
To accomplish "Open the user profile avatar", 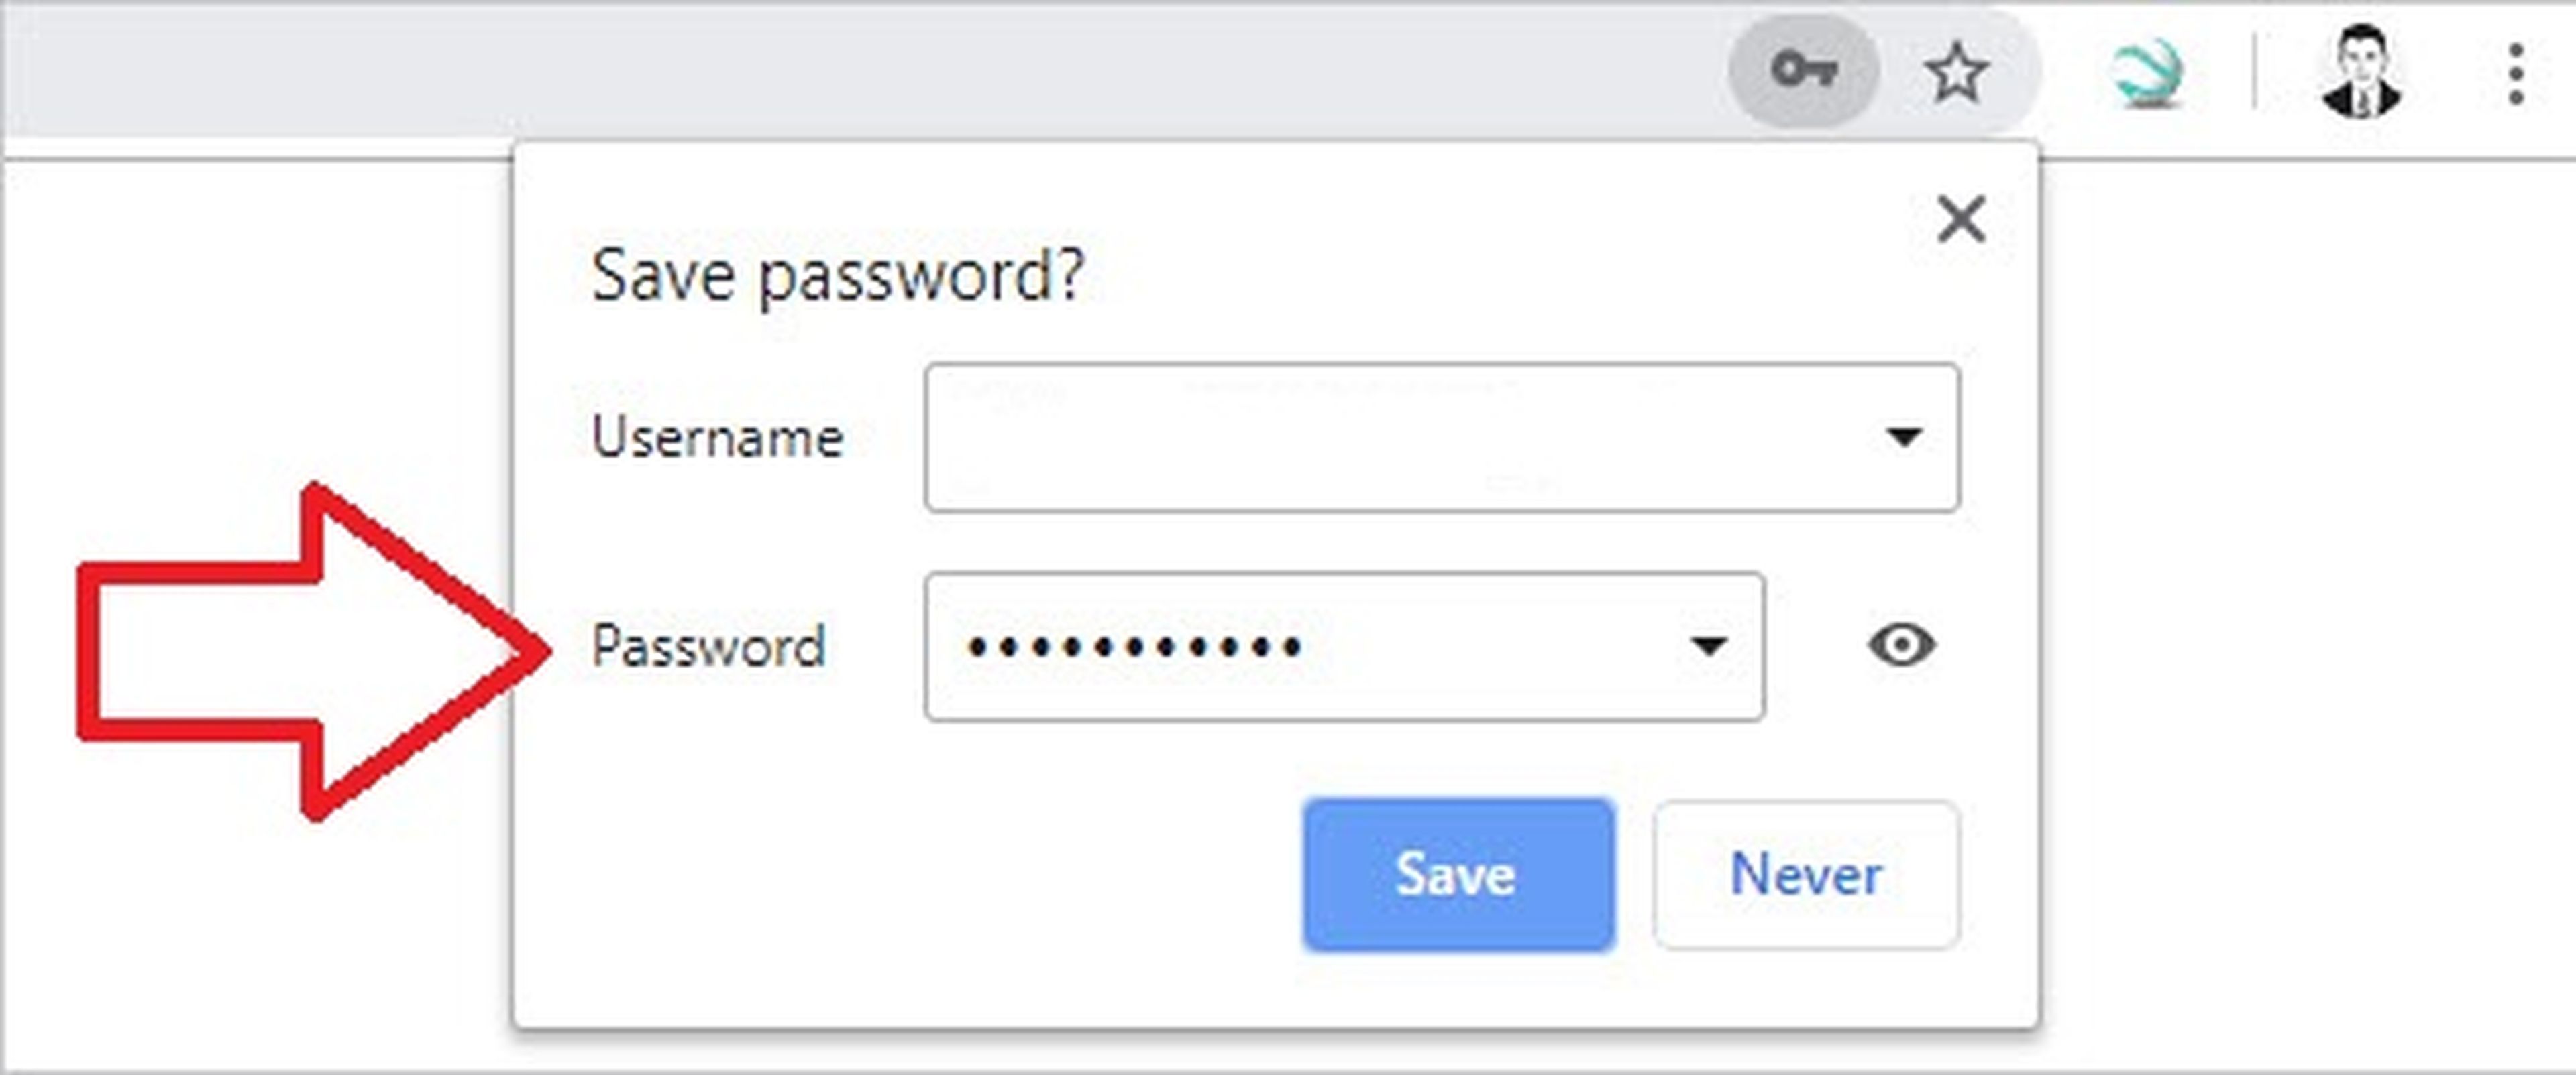I will point(2361,73).
